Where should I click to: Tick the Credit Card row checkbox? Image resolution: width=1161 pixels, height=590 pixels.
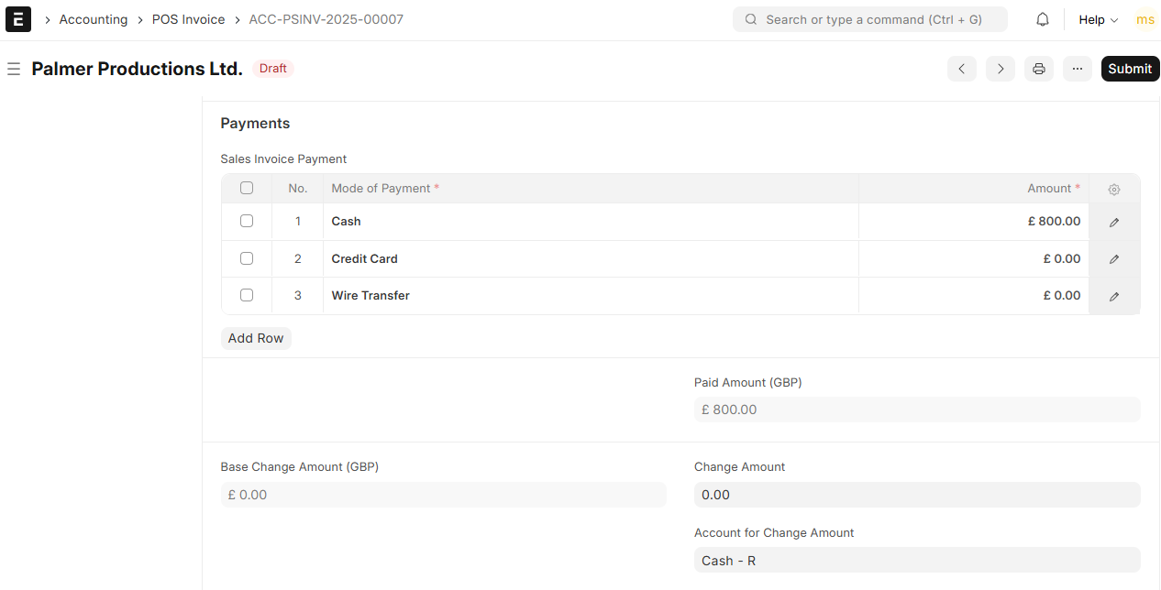tap(247, 258)
